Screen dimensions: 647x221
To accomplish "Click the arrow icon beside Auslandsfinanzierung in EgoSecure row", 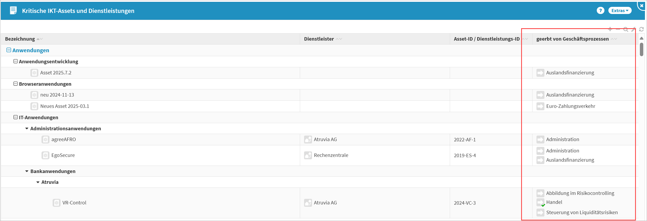I will (540, 160).
